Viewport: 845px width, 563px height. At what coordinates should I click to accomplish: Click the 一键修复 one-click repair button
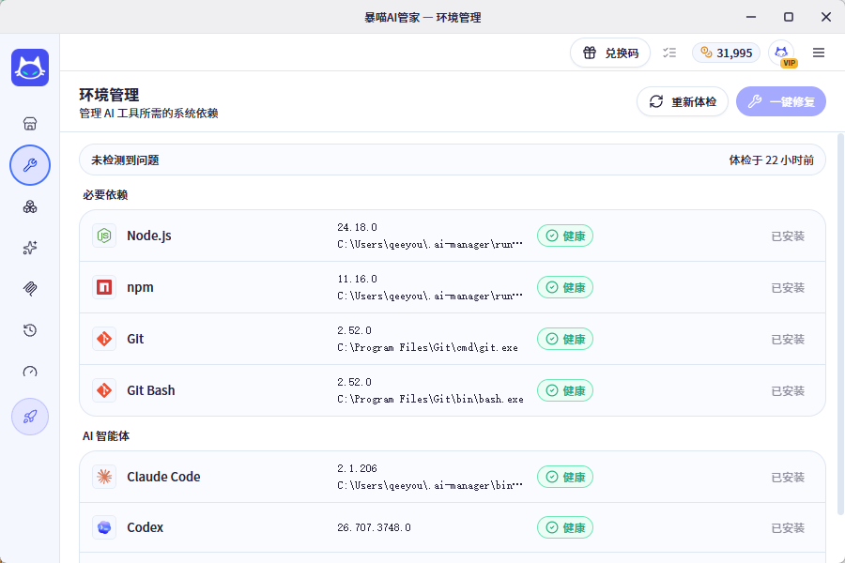click(781, 101)
